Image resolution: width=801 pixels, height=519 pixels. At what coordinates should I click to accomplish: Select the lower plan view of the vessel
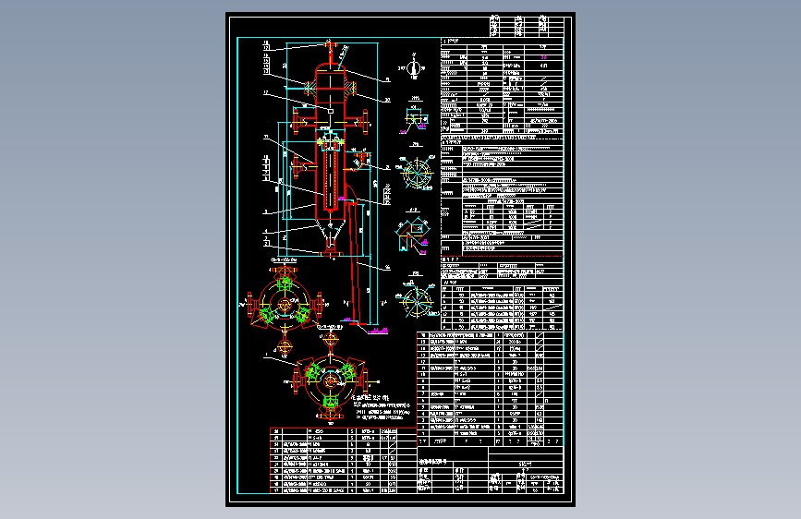(331, 379)
